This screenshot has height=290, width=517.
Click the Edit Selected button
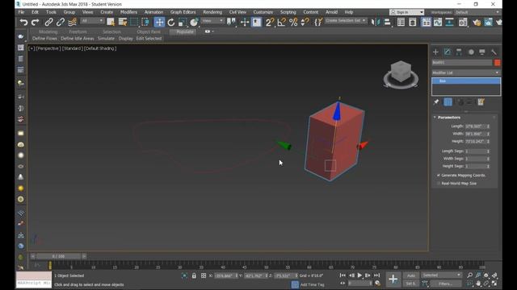click(149, 39)
